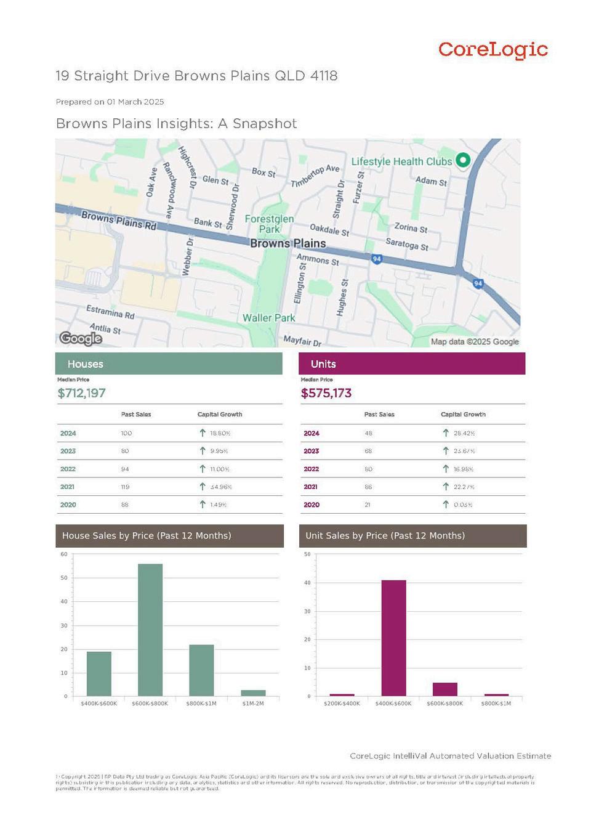The image size is (591, 836).
Task: Click the Houses 2022 year label
Action: click(x=68, y=469)
